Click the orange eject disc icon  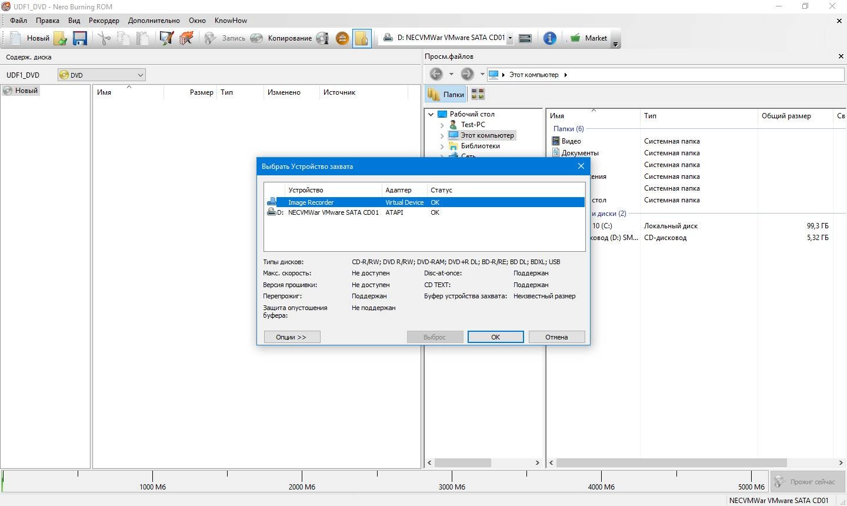[342, 38]
